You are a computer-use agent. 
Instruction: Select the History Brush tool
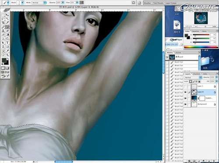[7, 31]
